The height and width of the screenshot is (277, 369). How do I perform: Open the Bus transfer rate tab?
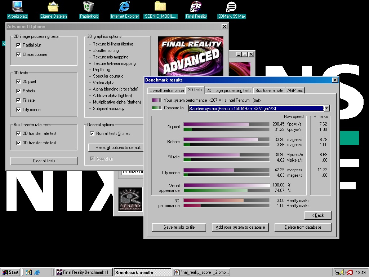[x=269, y=91]
